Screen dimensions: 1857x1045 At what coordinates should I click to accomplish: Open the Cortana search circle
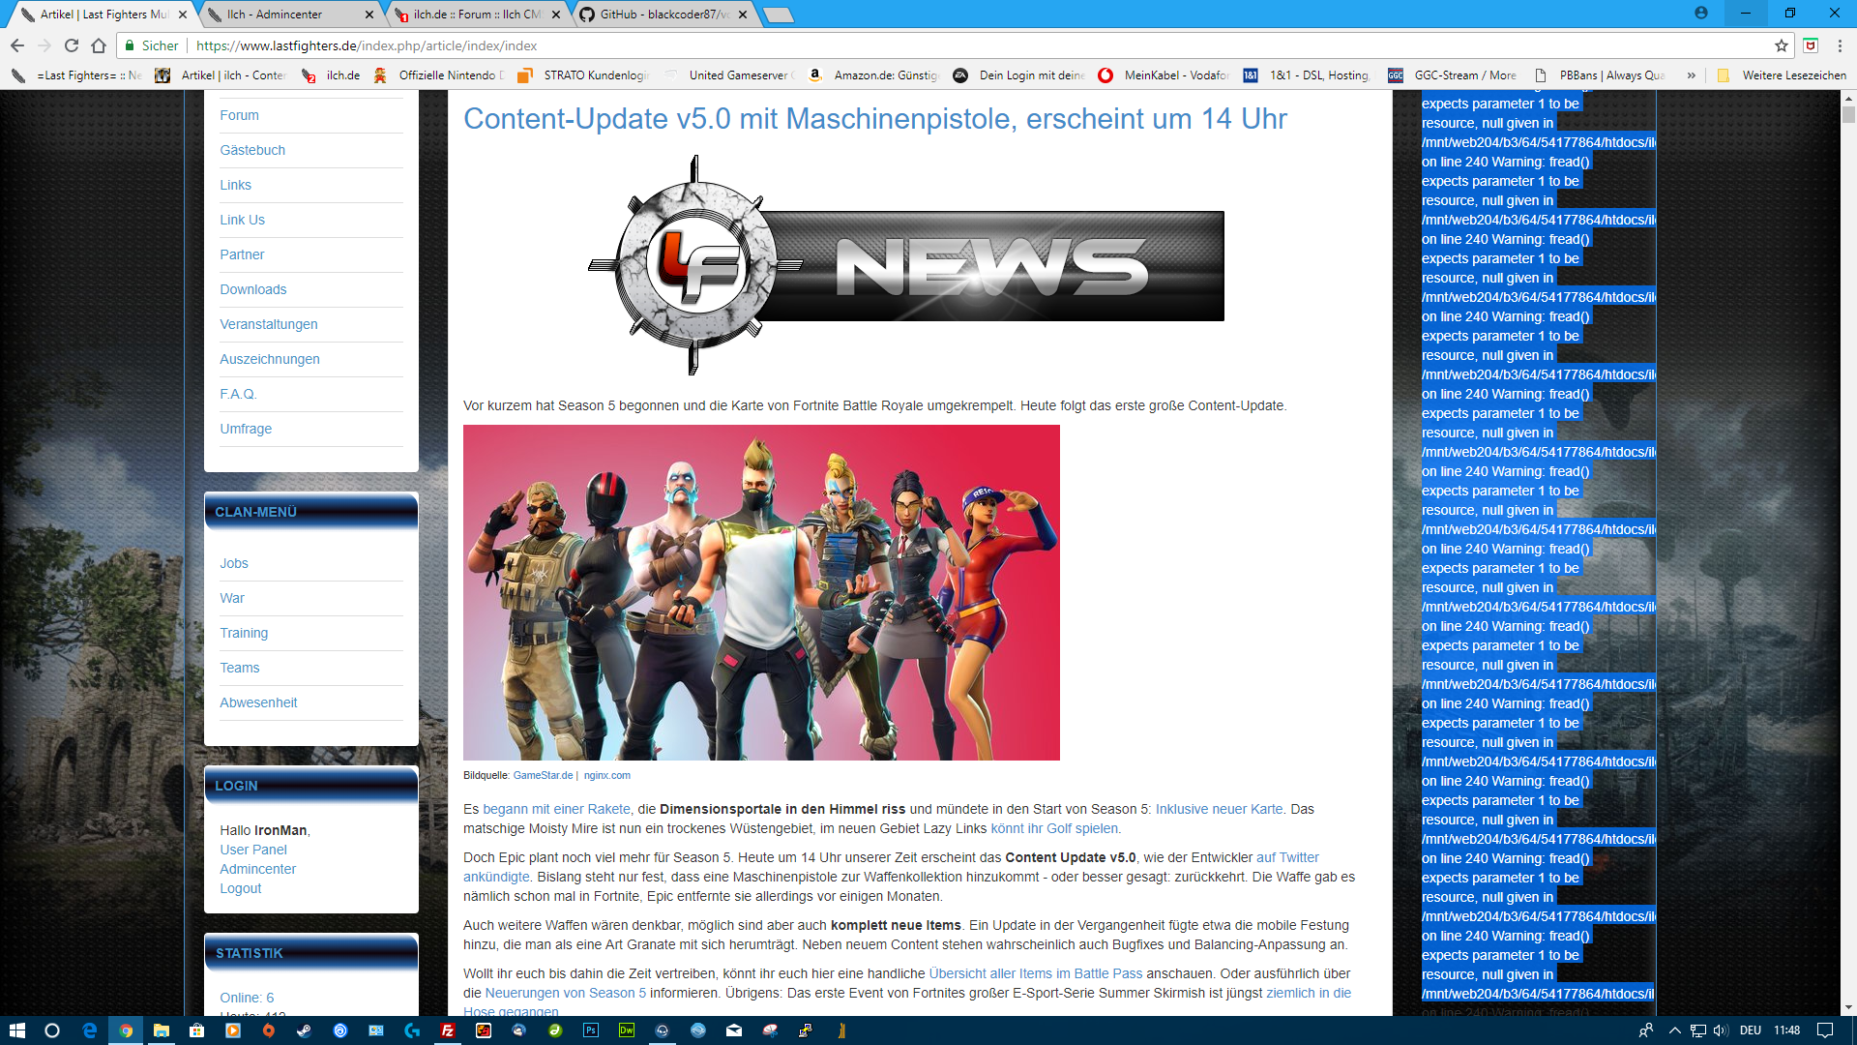coord(52,1030)
